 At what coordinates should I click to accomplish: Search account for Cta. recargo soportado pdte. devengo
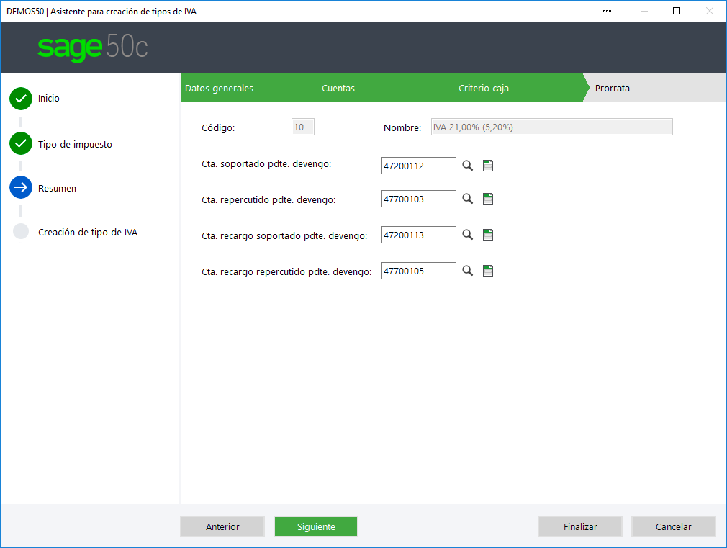[x=467, y=235]
